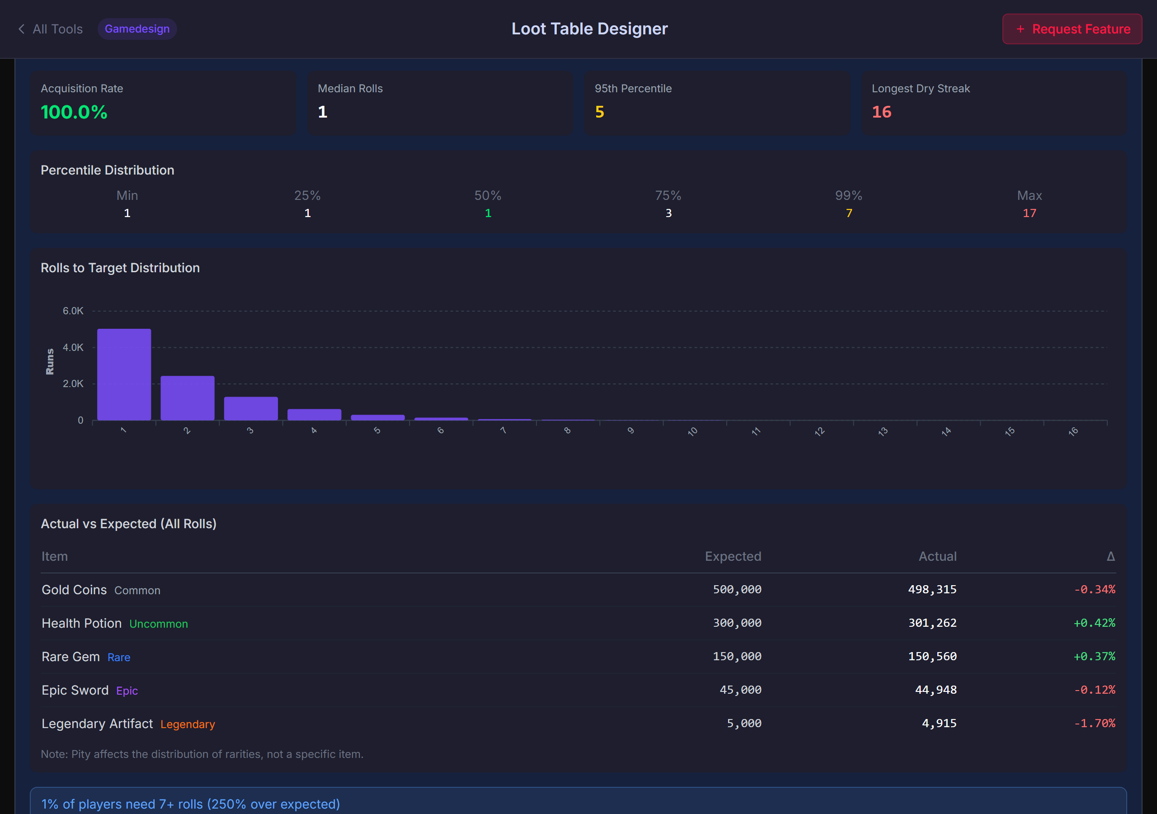
Task: Expand the Actual vs Expected section
Action: [x=128, y=524]
